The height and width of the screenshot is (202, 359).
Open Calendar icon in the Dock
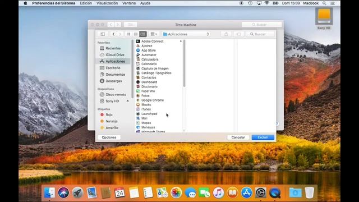coord(119,192)
